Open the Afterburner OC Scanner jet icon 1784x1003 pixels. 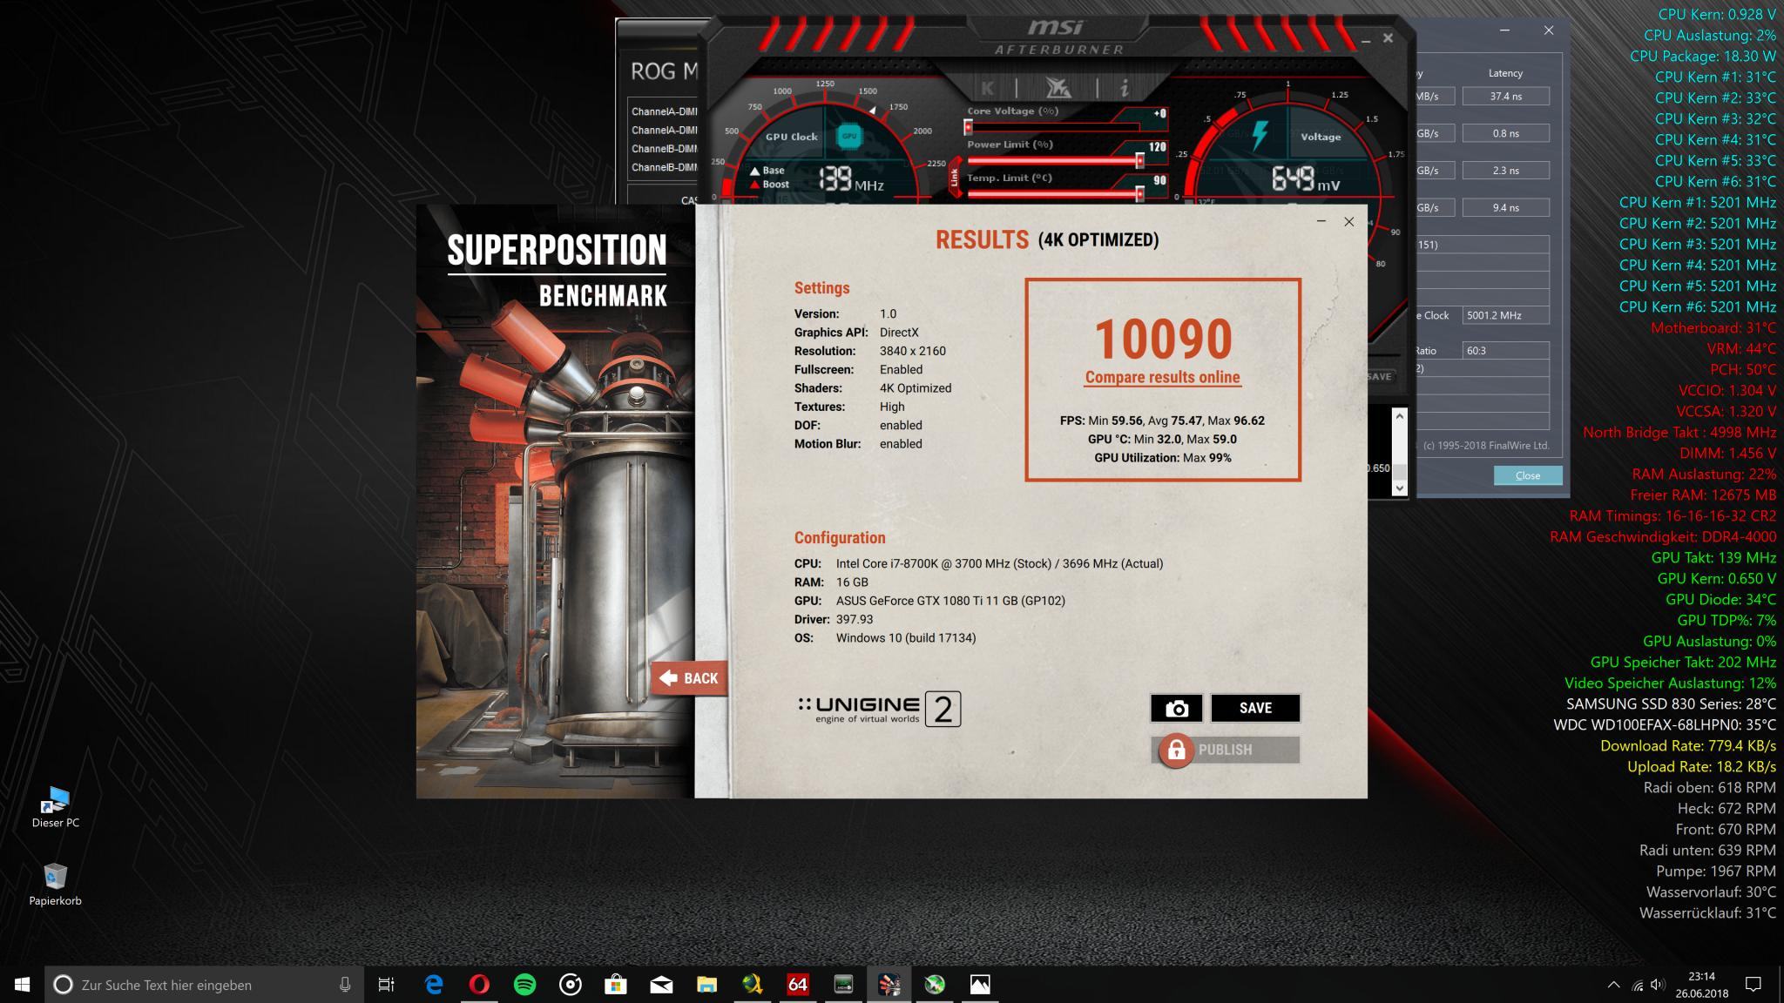[x=1057, y=88]
